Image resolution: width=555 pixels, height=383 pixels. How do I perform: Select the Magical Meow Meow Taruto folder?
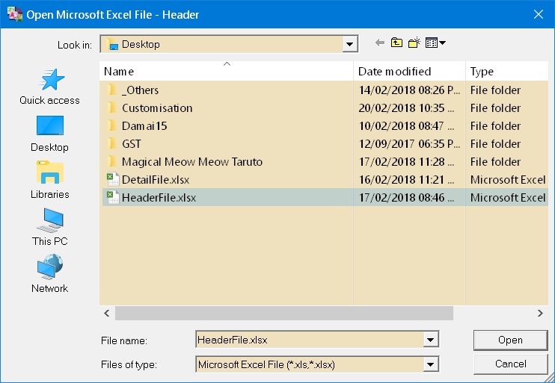tap(191, 162)
